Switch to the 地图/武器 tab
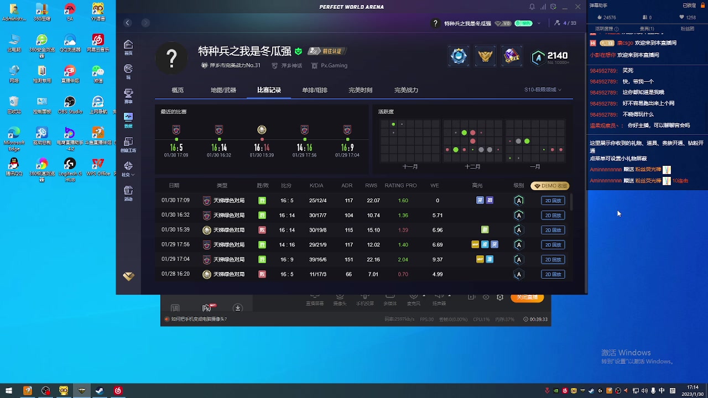Screen dimensions: 708x398 pyautogui.click(x=223, y=90)
